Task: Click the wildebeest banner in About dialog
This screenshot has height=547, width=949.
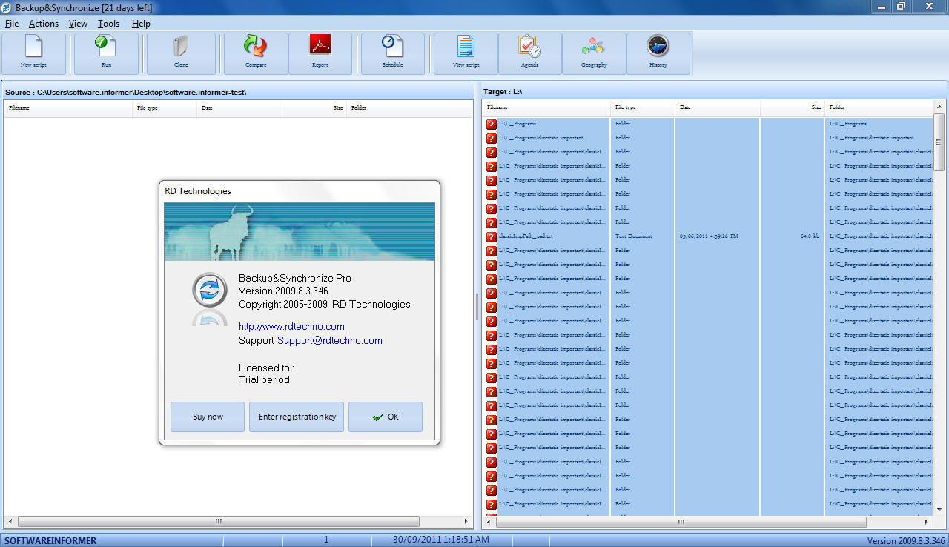Action: [x=300, y=231]
